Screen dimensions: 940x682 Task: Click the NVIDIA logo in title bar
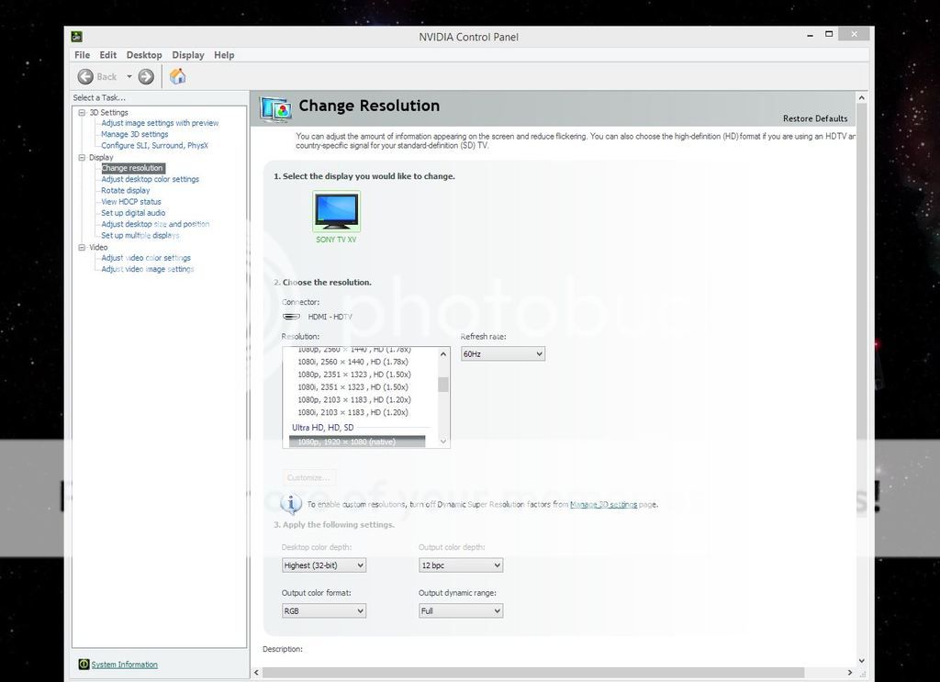coord(78,37)
